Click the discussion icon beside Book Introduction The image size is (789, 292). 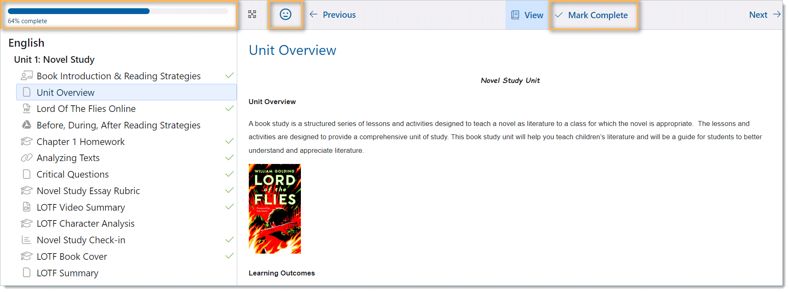(x=26, y=76)
